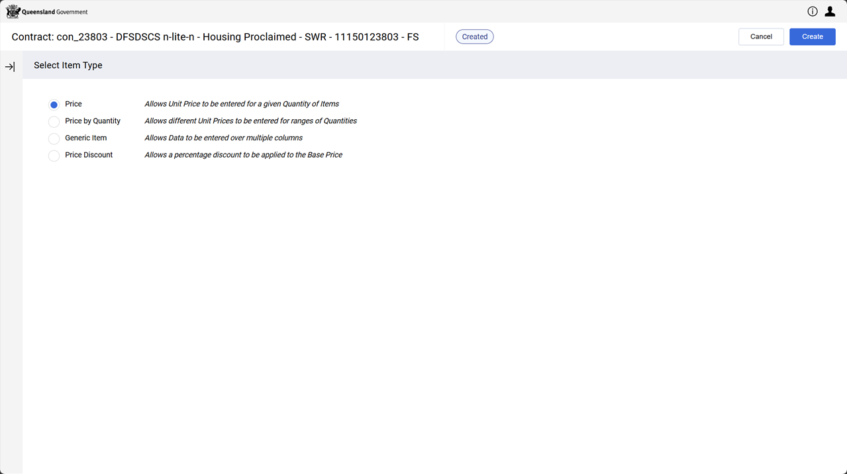
Task: Click the information icon in header
Action: click(x=813, y=11)
